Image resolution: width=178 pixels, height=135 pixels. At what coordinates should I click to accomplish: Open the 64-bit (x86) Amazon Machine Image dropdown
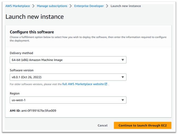click(68, 60)
